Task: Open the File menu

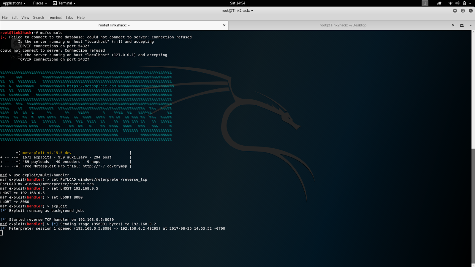Action: click(5, 18)
